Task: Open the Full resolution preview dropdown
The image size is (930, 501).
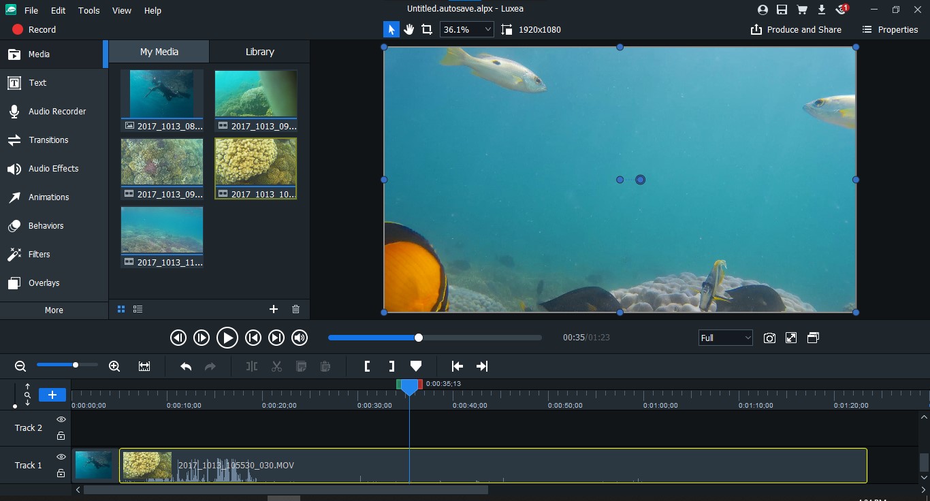Action: 725,338
